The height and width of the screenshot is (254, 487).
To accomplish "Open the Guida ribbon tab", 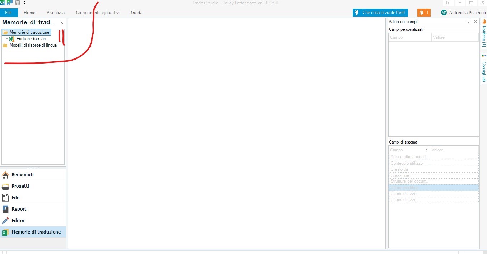I will tap(136, 13).
